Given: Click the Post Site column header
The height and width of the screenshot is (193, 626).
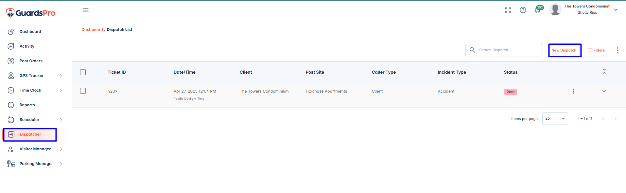Looking at the screenshot, I should tap(315, 72).
